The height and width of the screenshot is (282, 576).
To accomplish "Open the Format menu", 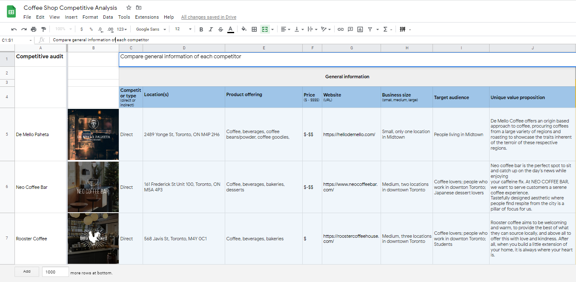I will (x=90, y=17).
